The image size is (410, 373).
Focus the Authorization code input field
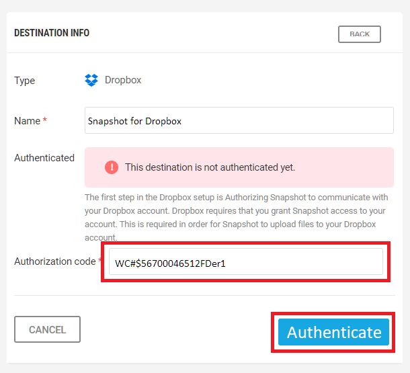[246, 263]
